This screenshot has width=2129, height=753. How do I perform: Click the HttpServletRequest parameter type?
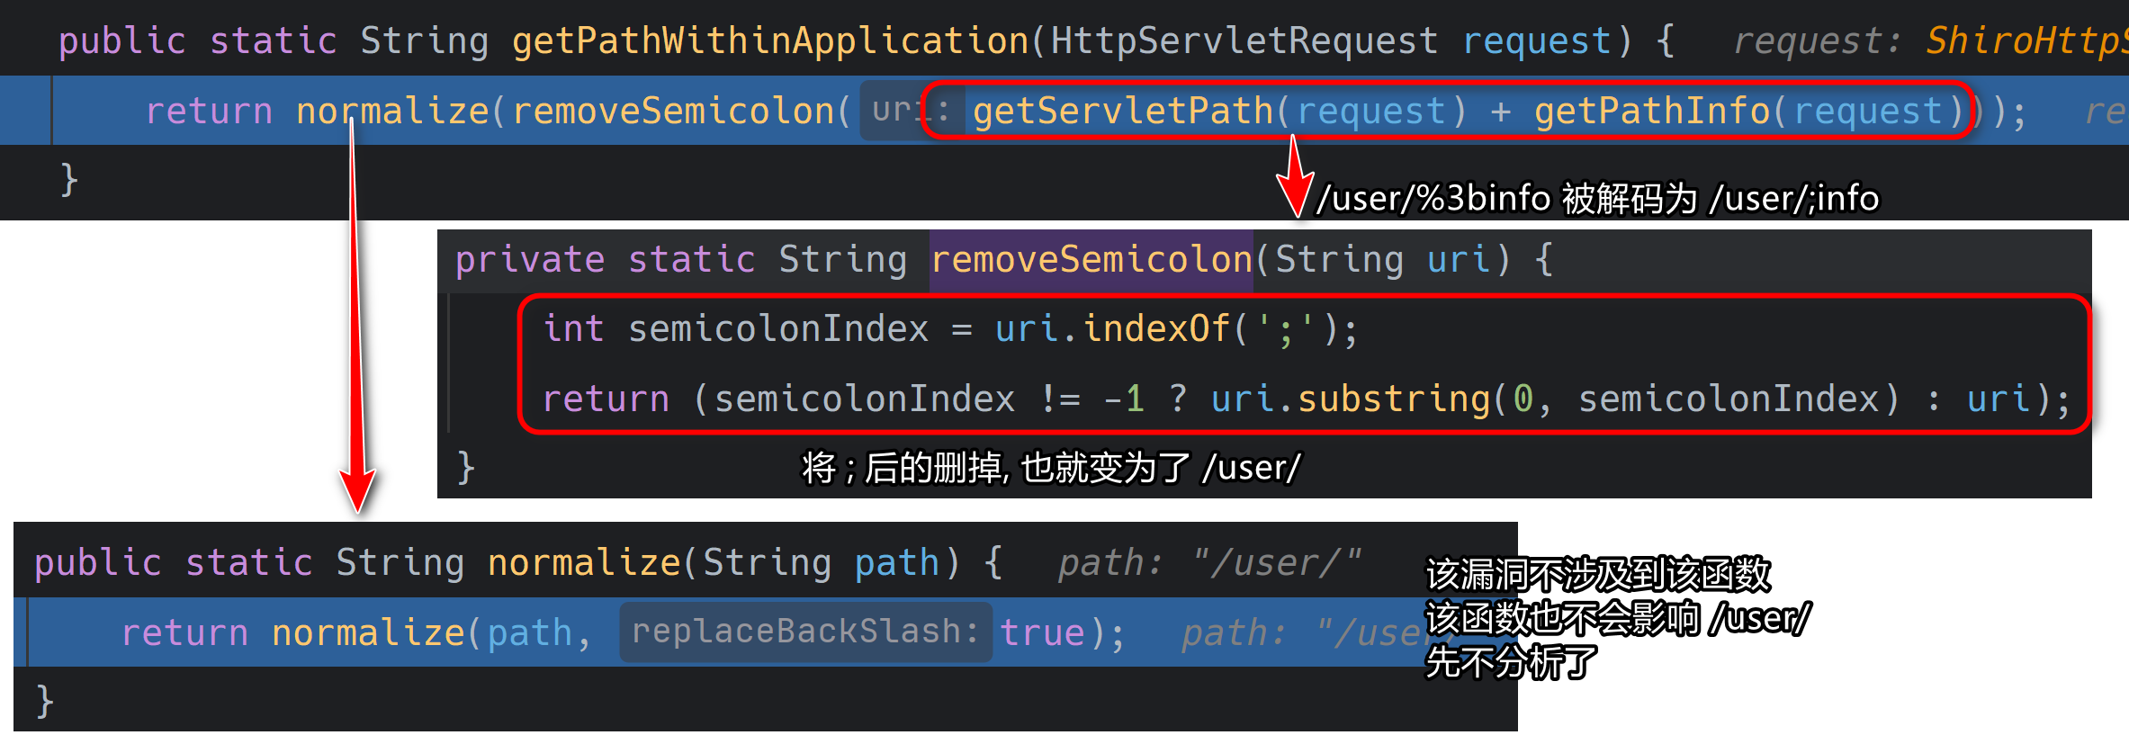(1244, 41)
